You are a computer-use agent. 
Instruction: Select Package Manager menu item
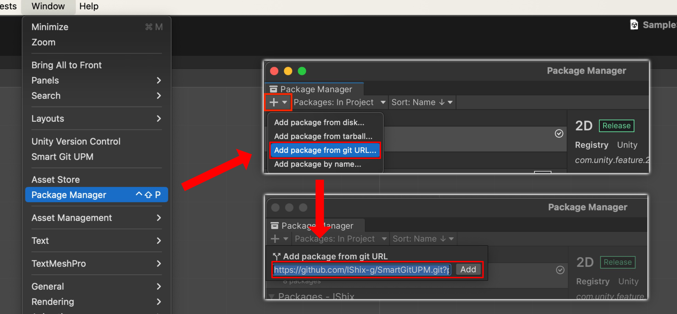[x=97, y=195]
